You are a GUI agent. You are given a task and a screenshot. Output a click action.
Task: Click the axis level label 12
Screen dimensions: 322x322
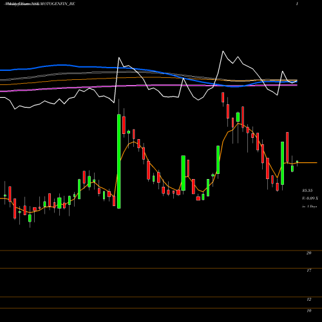pyautogui.click(x=308, y=299)
